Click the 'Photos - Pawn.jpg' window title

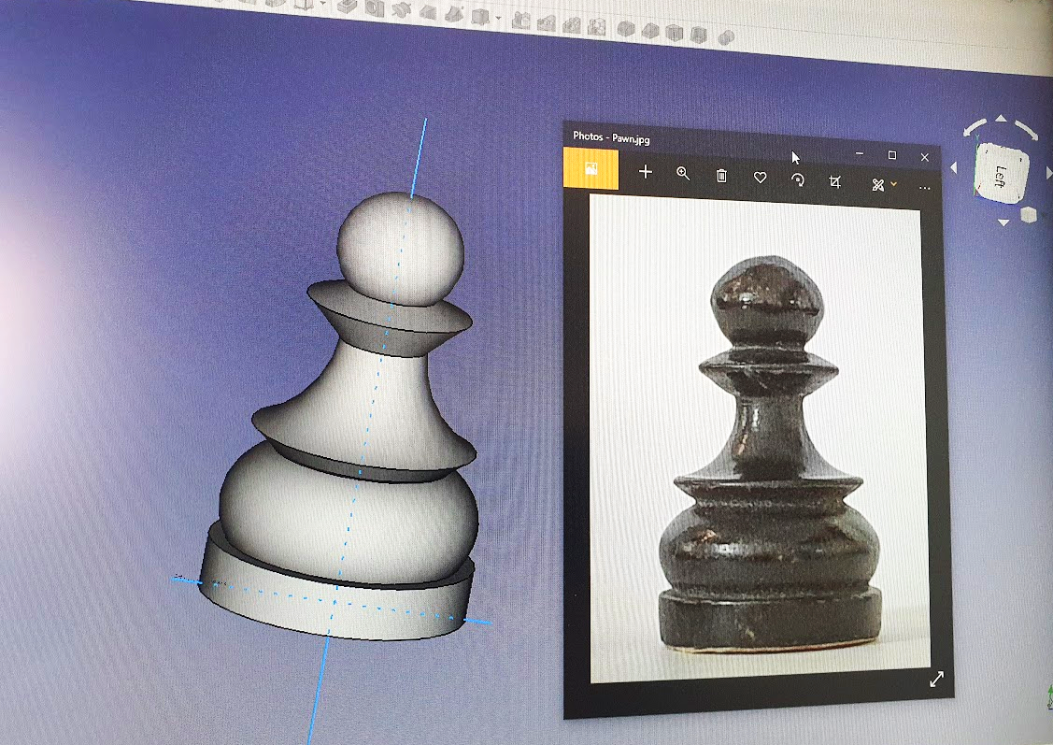[x=611, y=137]
